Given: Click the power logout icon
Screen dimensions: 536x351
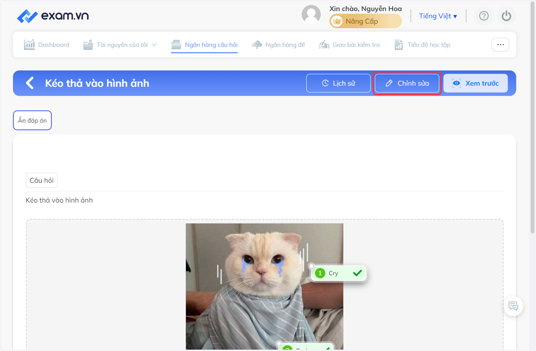Looking at the screenshot, I should tap(506, 16).
